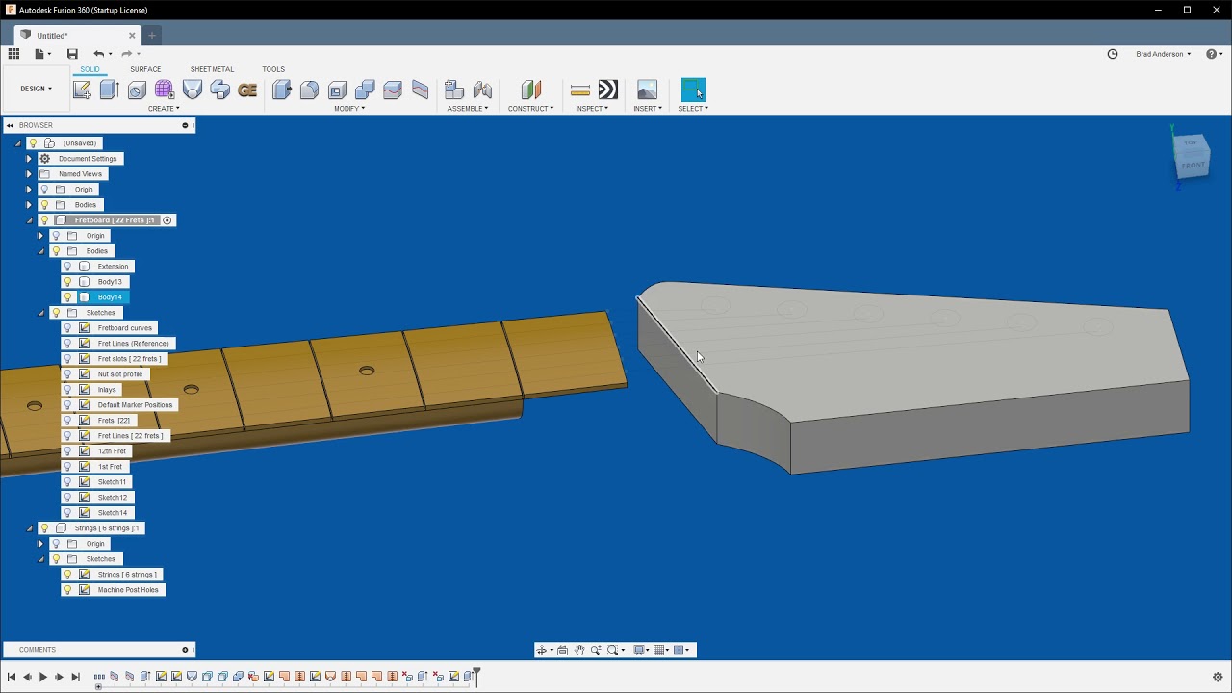Open the CONSTRUCT dropdown menu
The image size is (1232, 693).
[531, 108]
